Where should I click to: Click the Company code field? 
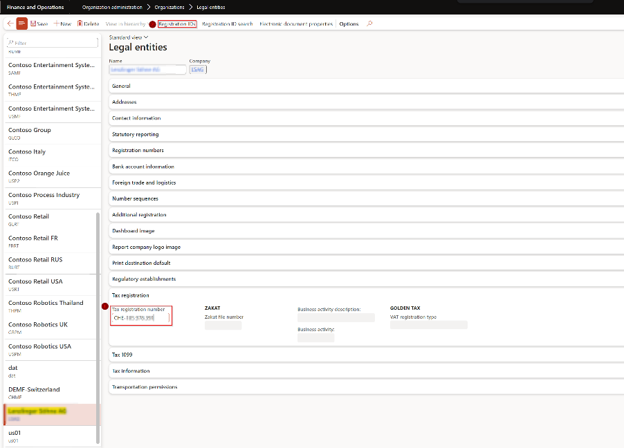click(x=198, y=70)
